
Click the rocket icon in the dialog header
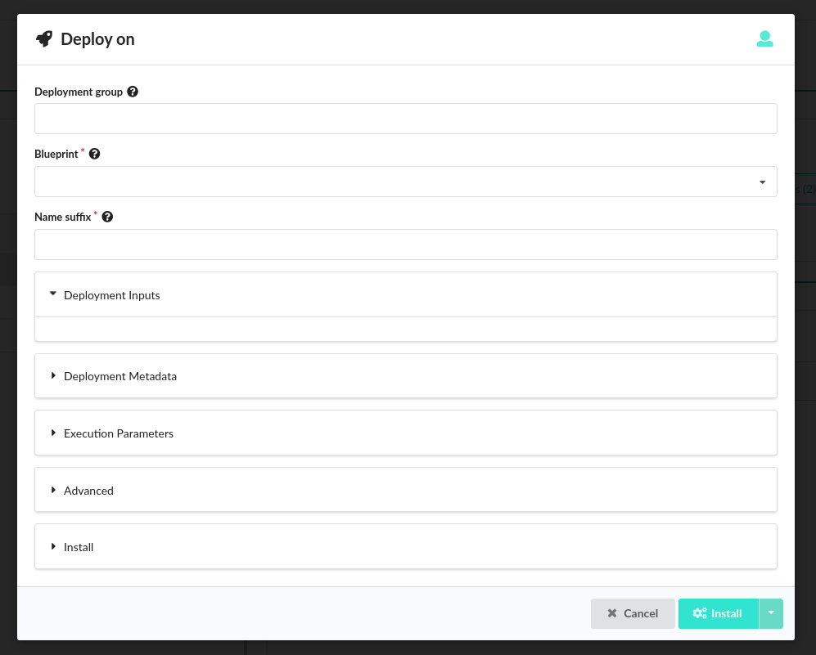[x=44, y=38]
